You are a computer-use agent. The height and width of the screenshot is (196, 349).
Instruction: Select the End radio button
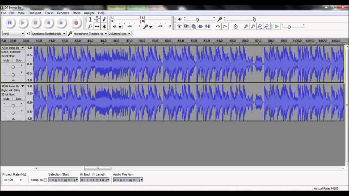click(x=81, y=174)
